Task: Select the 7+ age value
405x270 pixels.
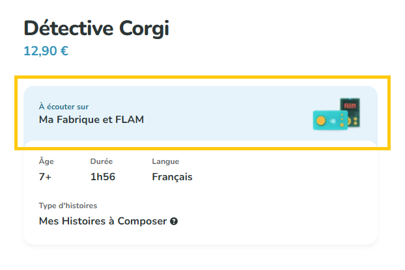Action: (x=45, y=177)
